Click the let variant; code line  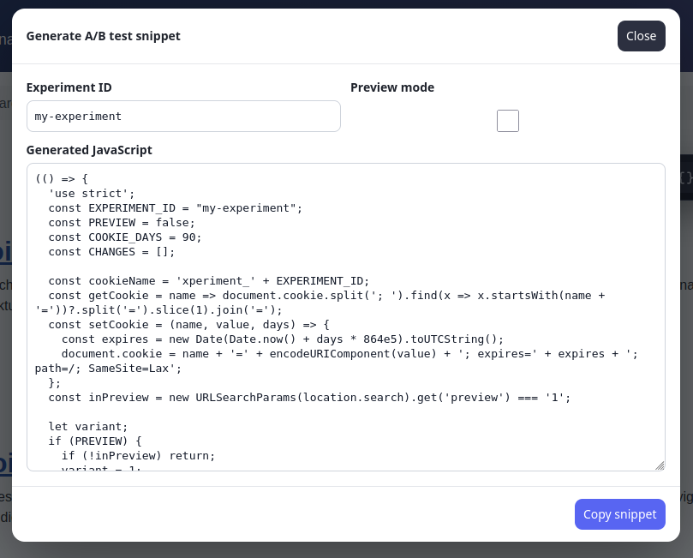pyautogui.click(x=88, y=427)
